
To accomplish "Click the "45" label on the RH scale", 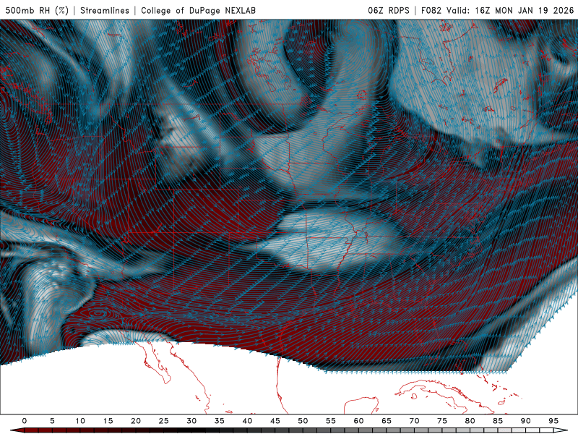I will (275, 421).
